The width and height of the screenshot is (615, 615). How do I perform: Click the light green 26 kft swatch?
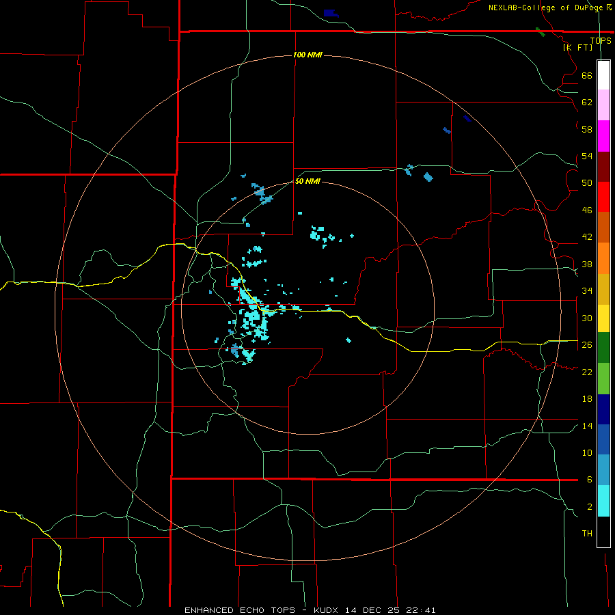603,379
